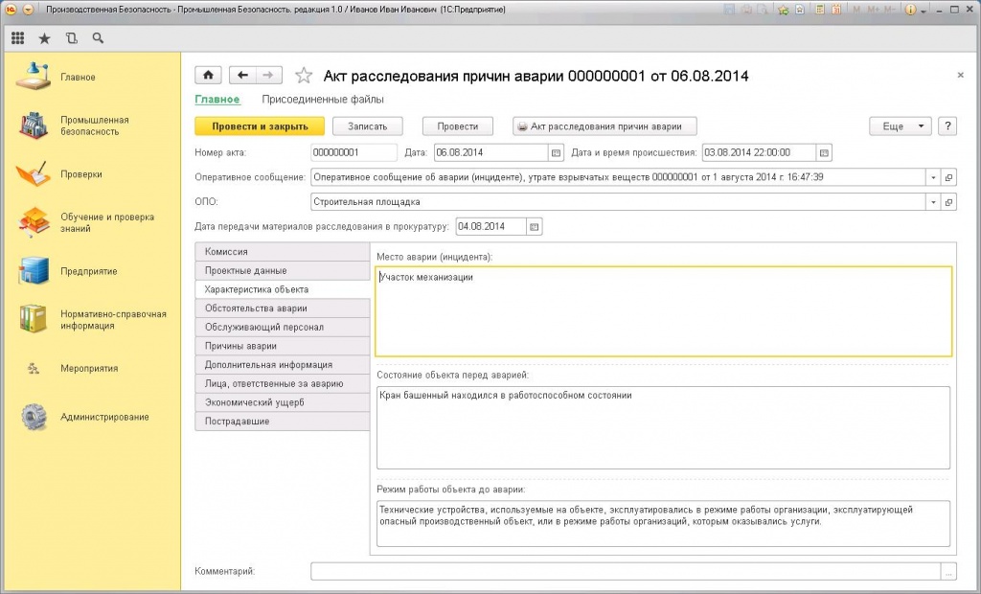Open calendar picker for Дата field
The height and width of the screenshot is (594, 981).
555,152
